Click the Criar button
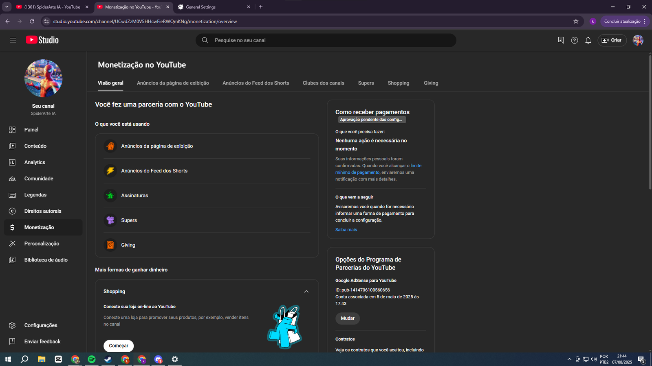This screenshot has height=366, width=652. (x=612, y=40)
